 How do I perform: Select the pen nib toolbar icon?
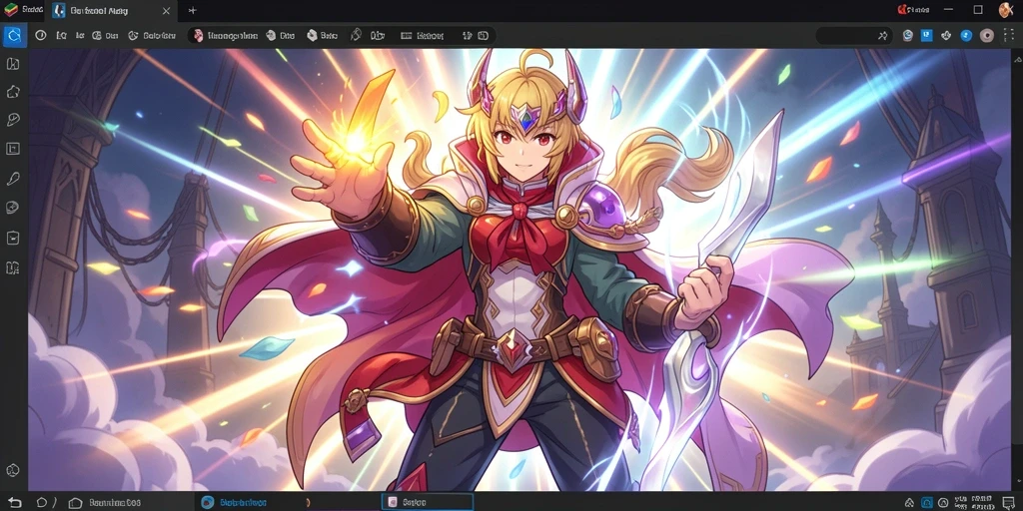[356, 35]
